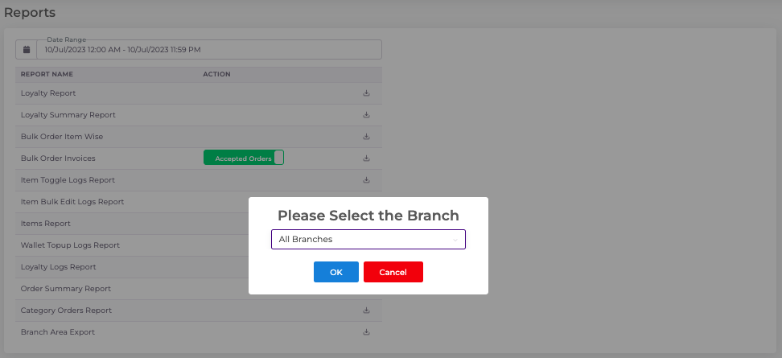Click the branch dropdown chevron arrow
Image resolution: width=782 pixels, height=358 pixels.
[x=455, y=240]
